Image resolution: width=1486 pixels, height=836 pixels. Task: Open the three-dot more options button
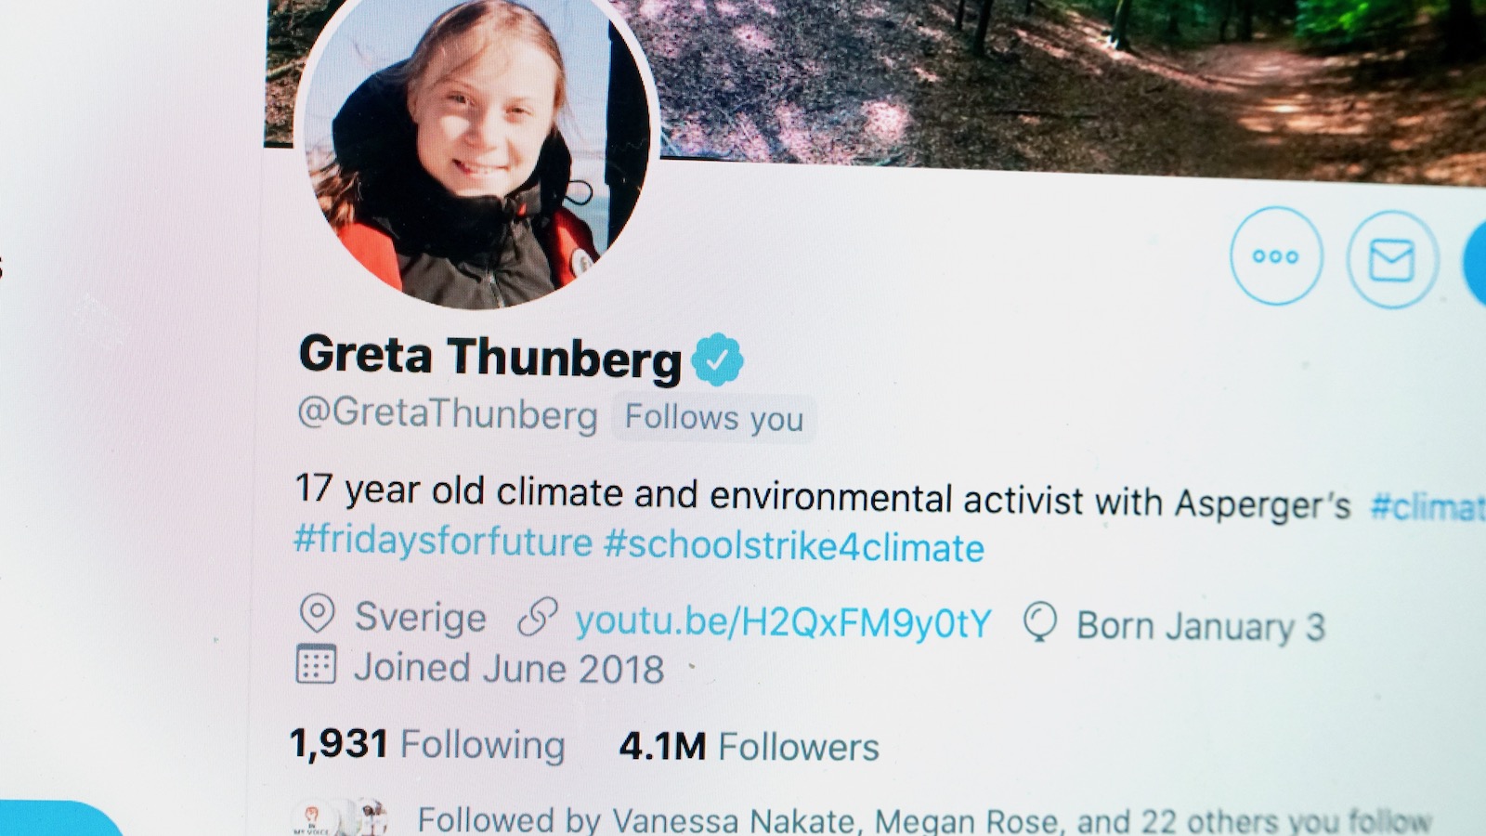click(x=1275, y=256)
